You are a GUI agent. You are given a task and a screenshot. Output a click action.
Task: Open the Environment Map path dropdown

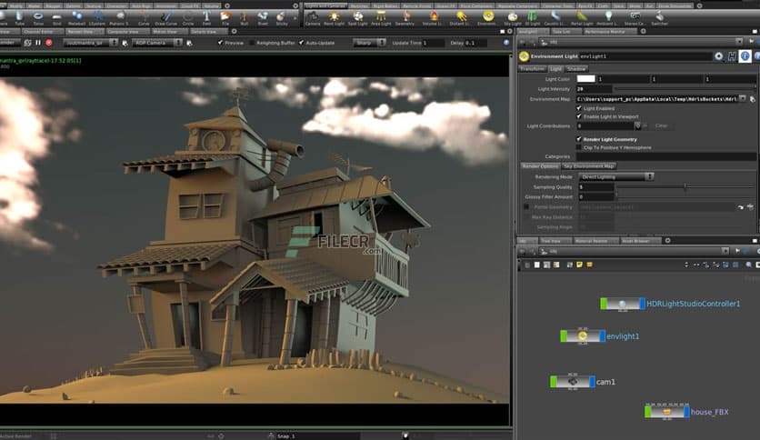click(742, 98)
